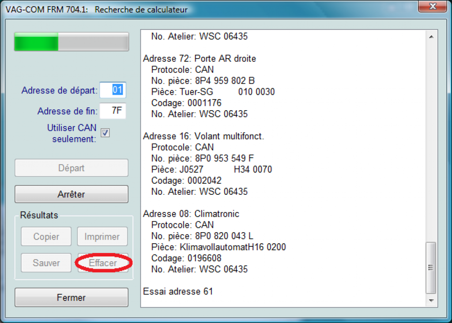Click the 'Résultats' group label

coord(39,215)
